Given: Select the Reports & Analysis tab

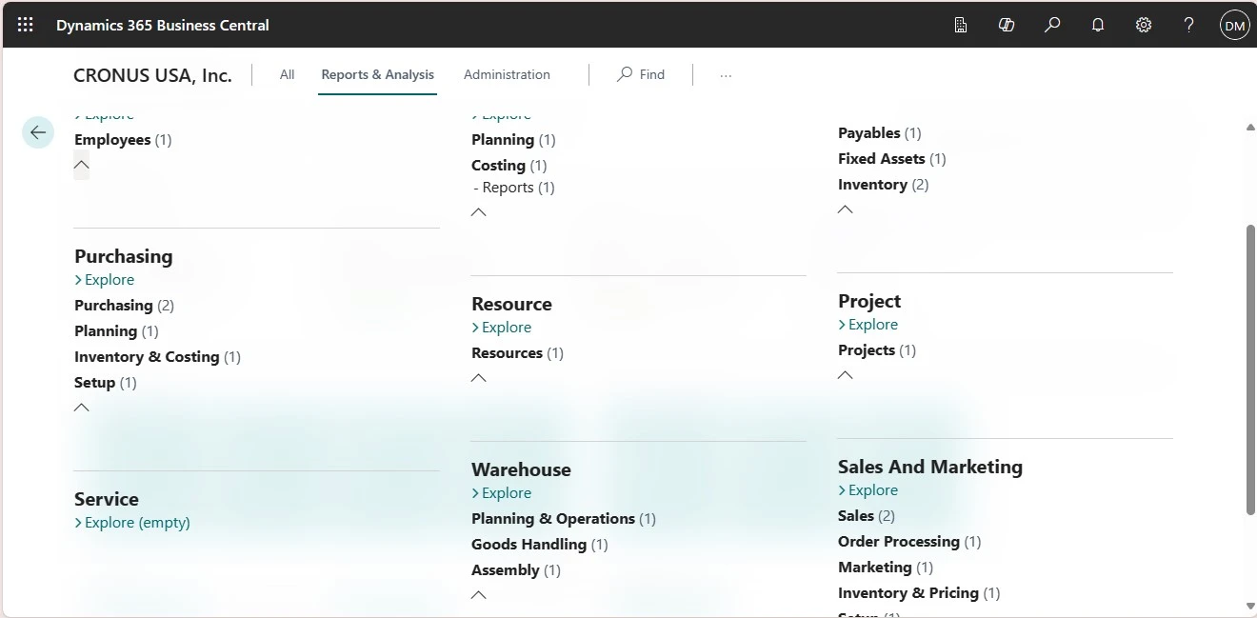Looking at the screenshot, I should [x=377, y=74].
